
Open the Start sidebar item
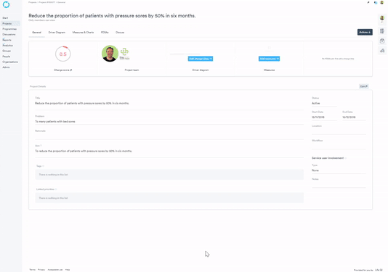pyautogui.click(x=5, y=18)
